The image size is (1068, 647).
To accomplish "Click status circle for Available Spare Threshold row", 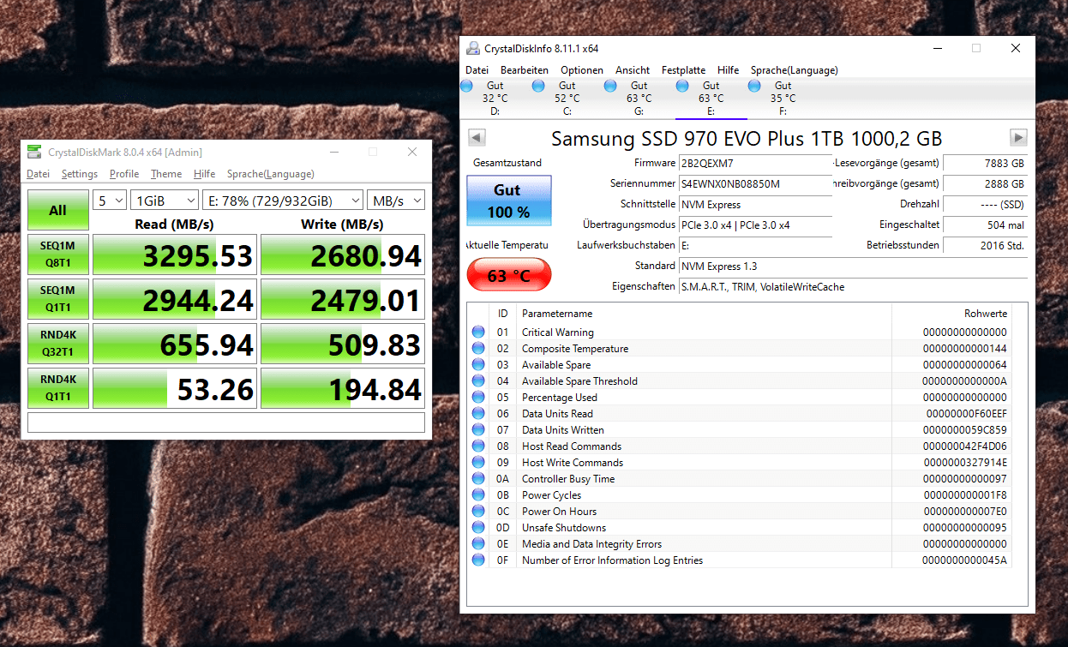I will 478,380.
